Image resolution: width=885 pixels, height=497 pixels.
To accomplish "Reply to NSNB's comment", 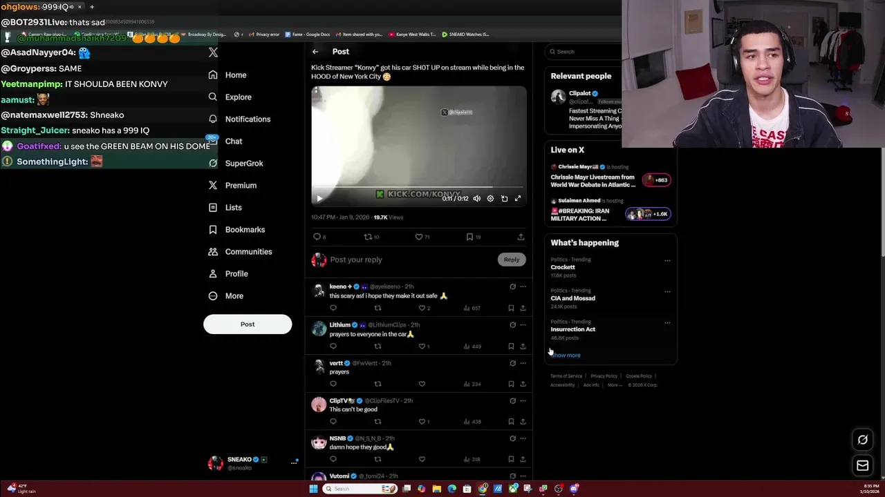I will [333, 459].
